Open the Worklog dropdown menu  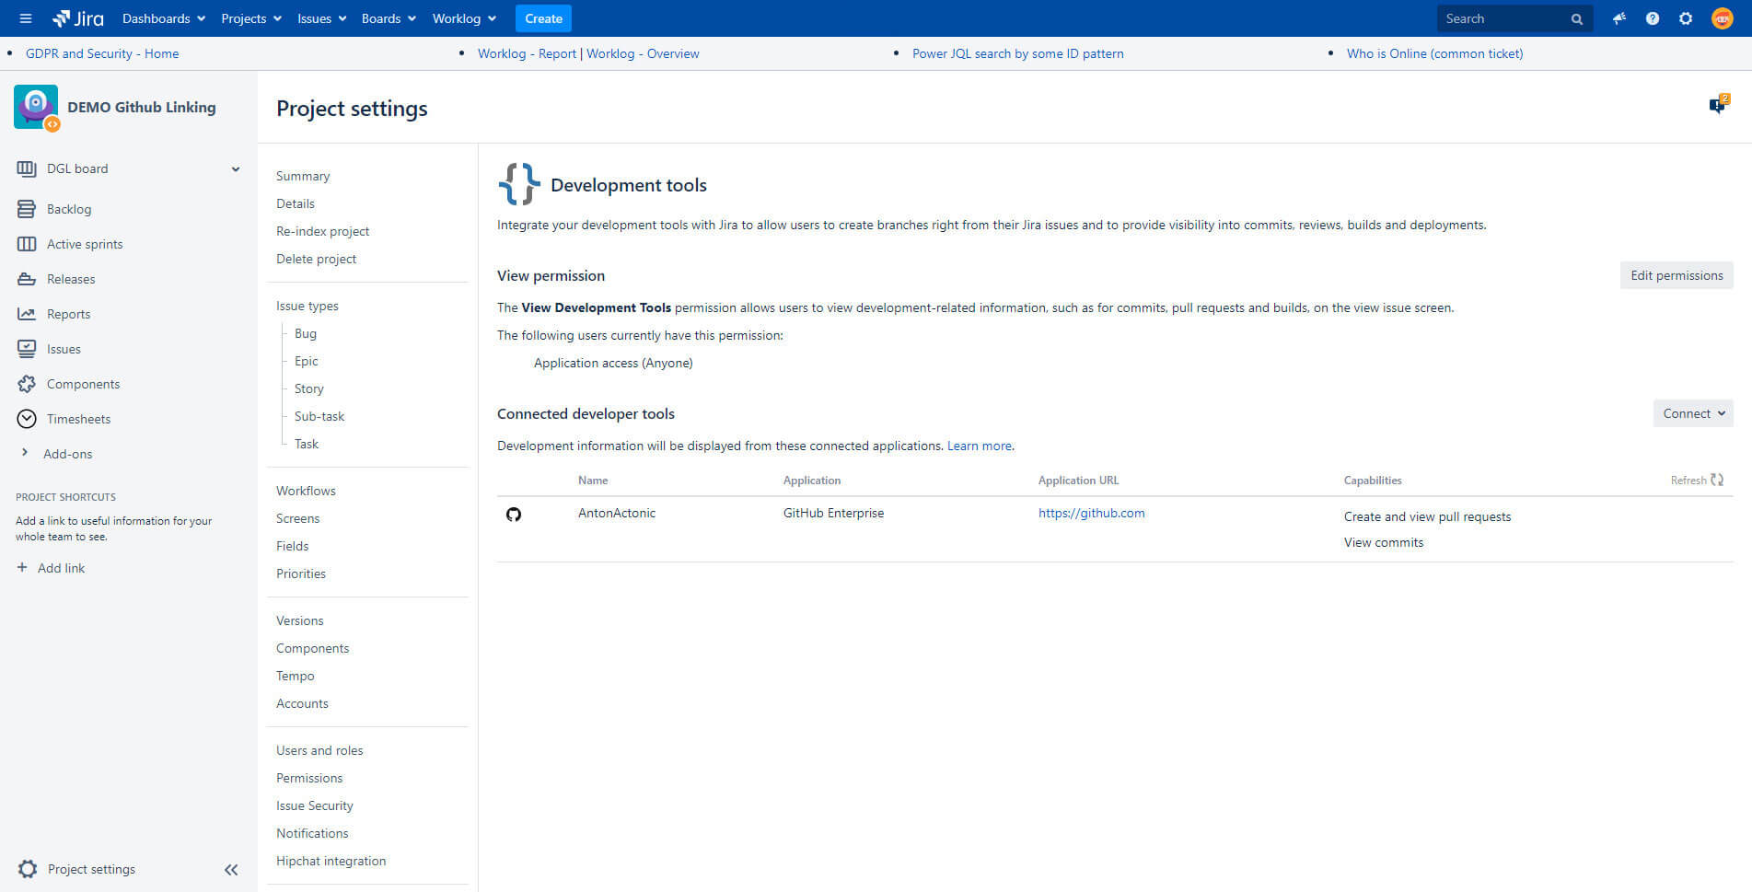464,18
